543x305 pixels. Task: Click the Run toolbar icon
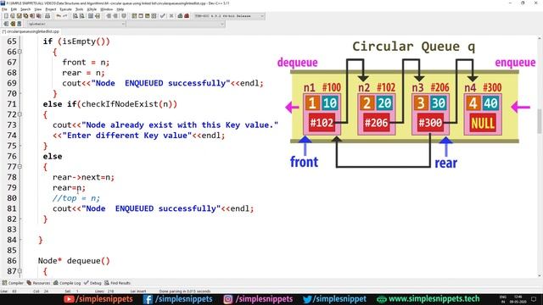pos(141,16)
